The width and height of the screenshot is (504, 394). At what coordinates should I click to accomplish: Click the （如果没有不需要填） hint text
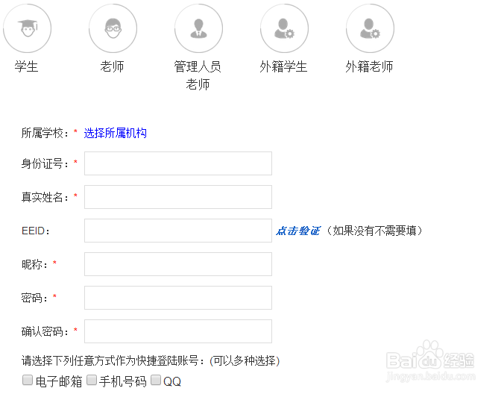pos(374,231)
